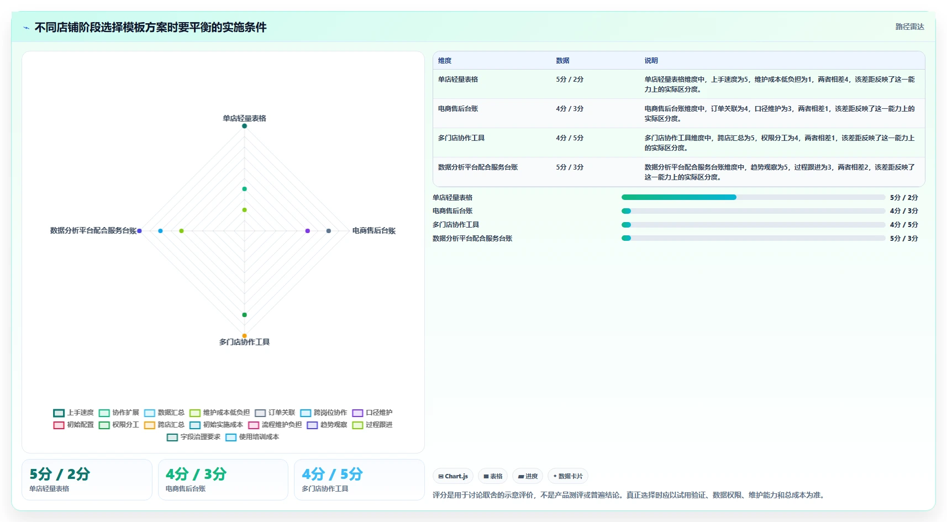Click the 5分 / 2分 value in the table
947x522 pixels.
(x=570, y=80)
